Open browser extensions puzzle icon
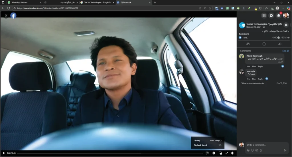Image resolution: width=292 pixels, height=157 pixels. point(260,8)
